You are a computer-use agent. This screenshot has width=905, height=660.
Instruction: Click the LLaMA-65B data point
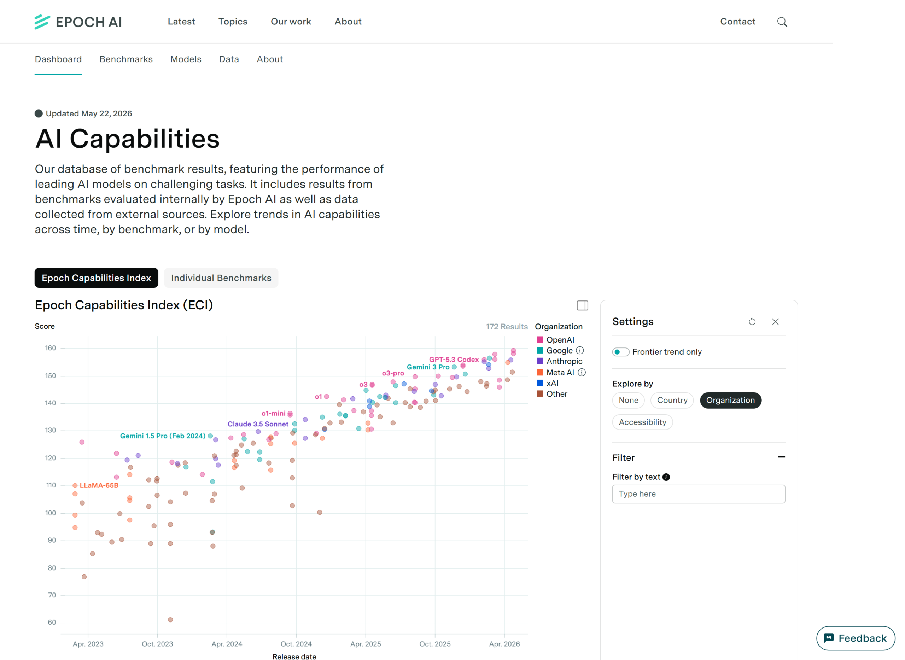[75, 486]
